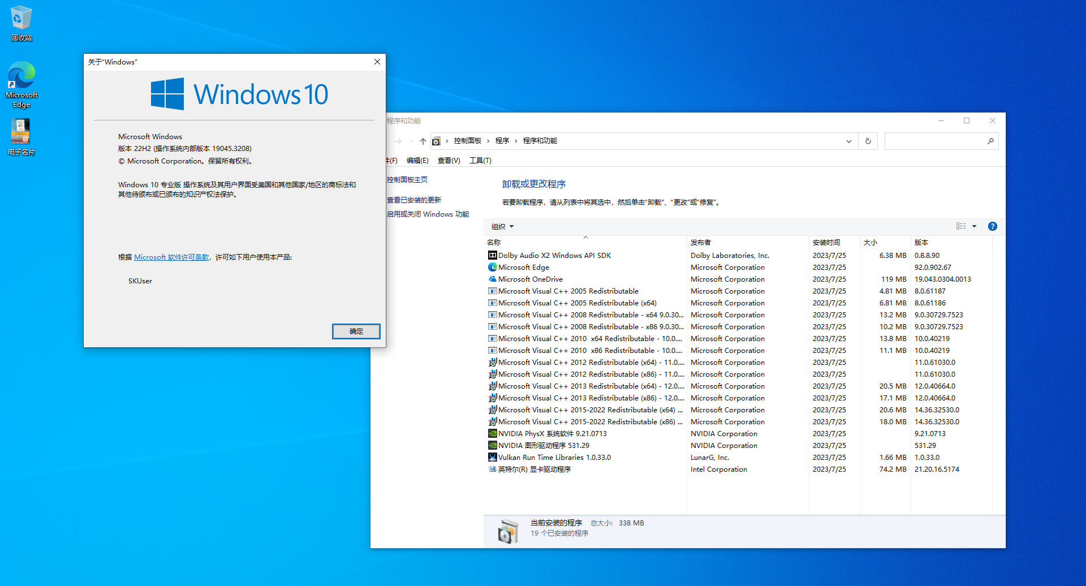Select the 119 MB size cell
The image size is (1086, 586).
(x=894, y=279)
